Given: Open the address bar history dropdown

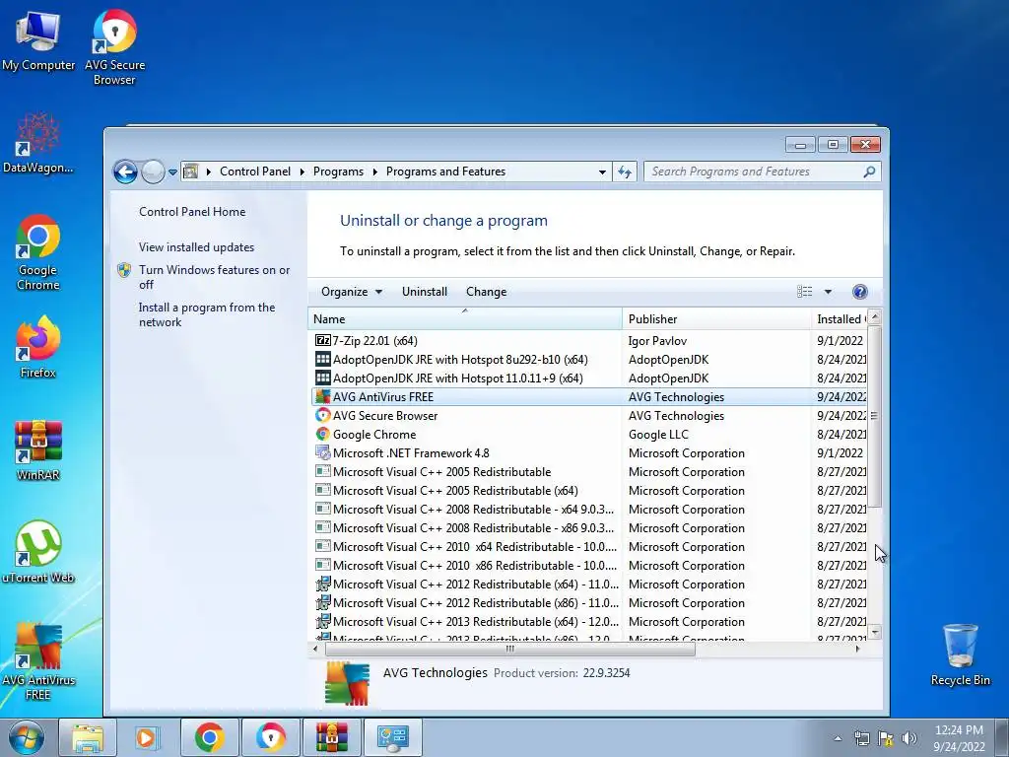Looking at the screenshot, I should [602, 172].
